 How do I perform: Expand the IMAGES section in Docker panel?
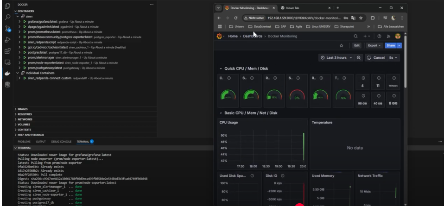[x=22, y=109]
